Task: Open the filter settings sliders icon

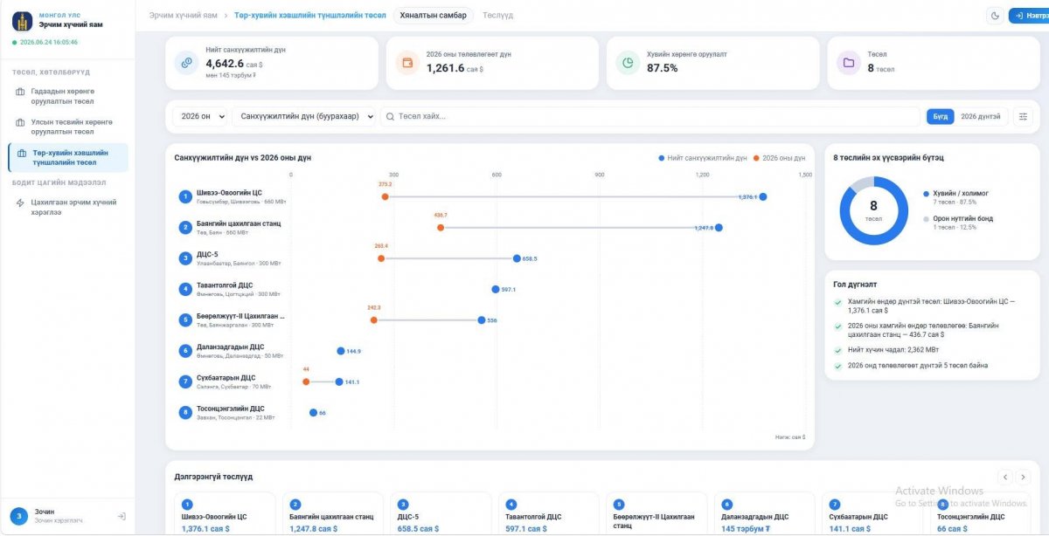Action: [x=1023, y=116]
